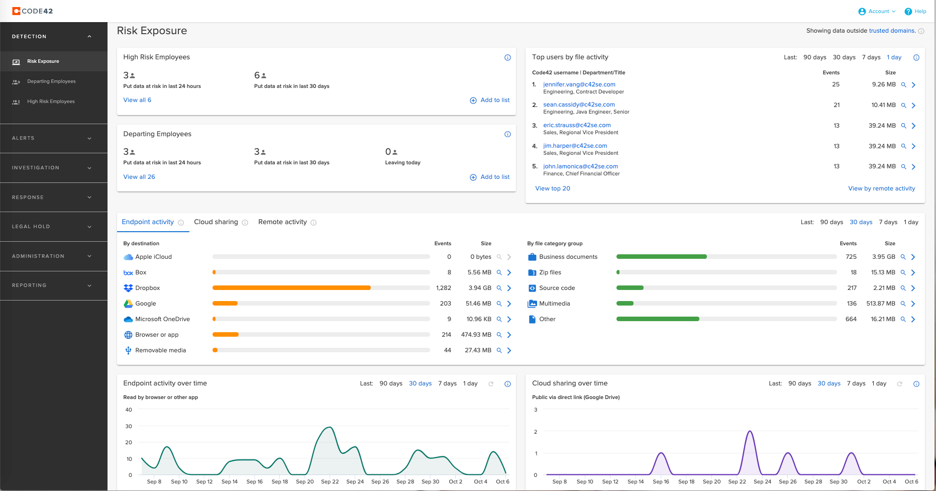This screenshot has width=936, height=491.
Task: Click refresh icon on Endpoint activity over time
Action: tap(491, 384)
